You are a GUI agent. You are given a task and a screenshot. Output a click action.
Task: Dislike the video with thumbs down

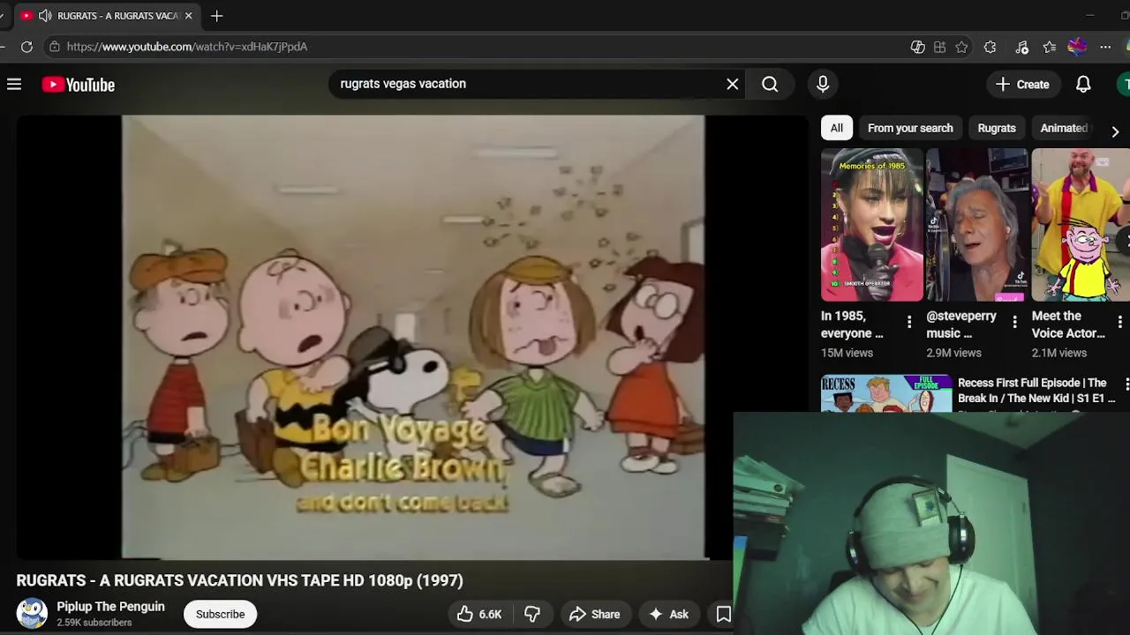coord(532,614)
